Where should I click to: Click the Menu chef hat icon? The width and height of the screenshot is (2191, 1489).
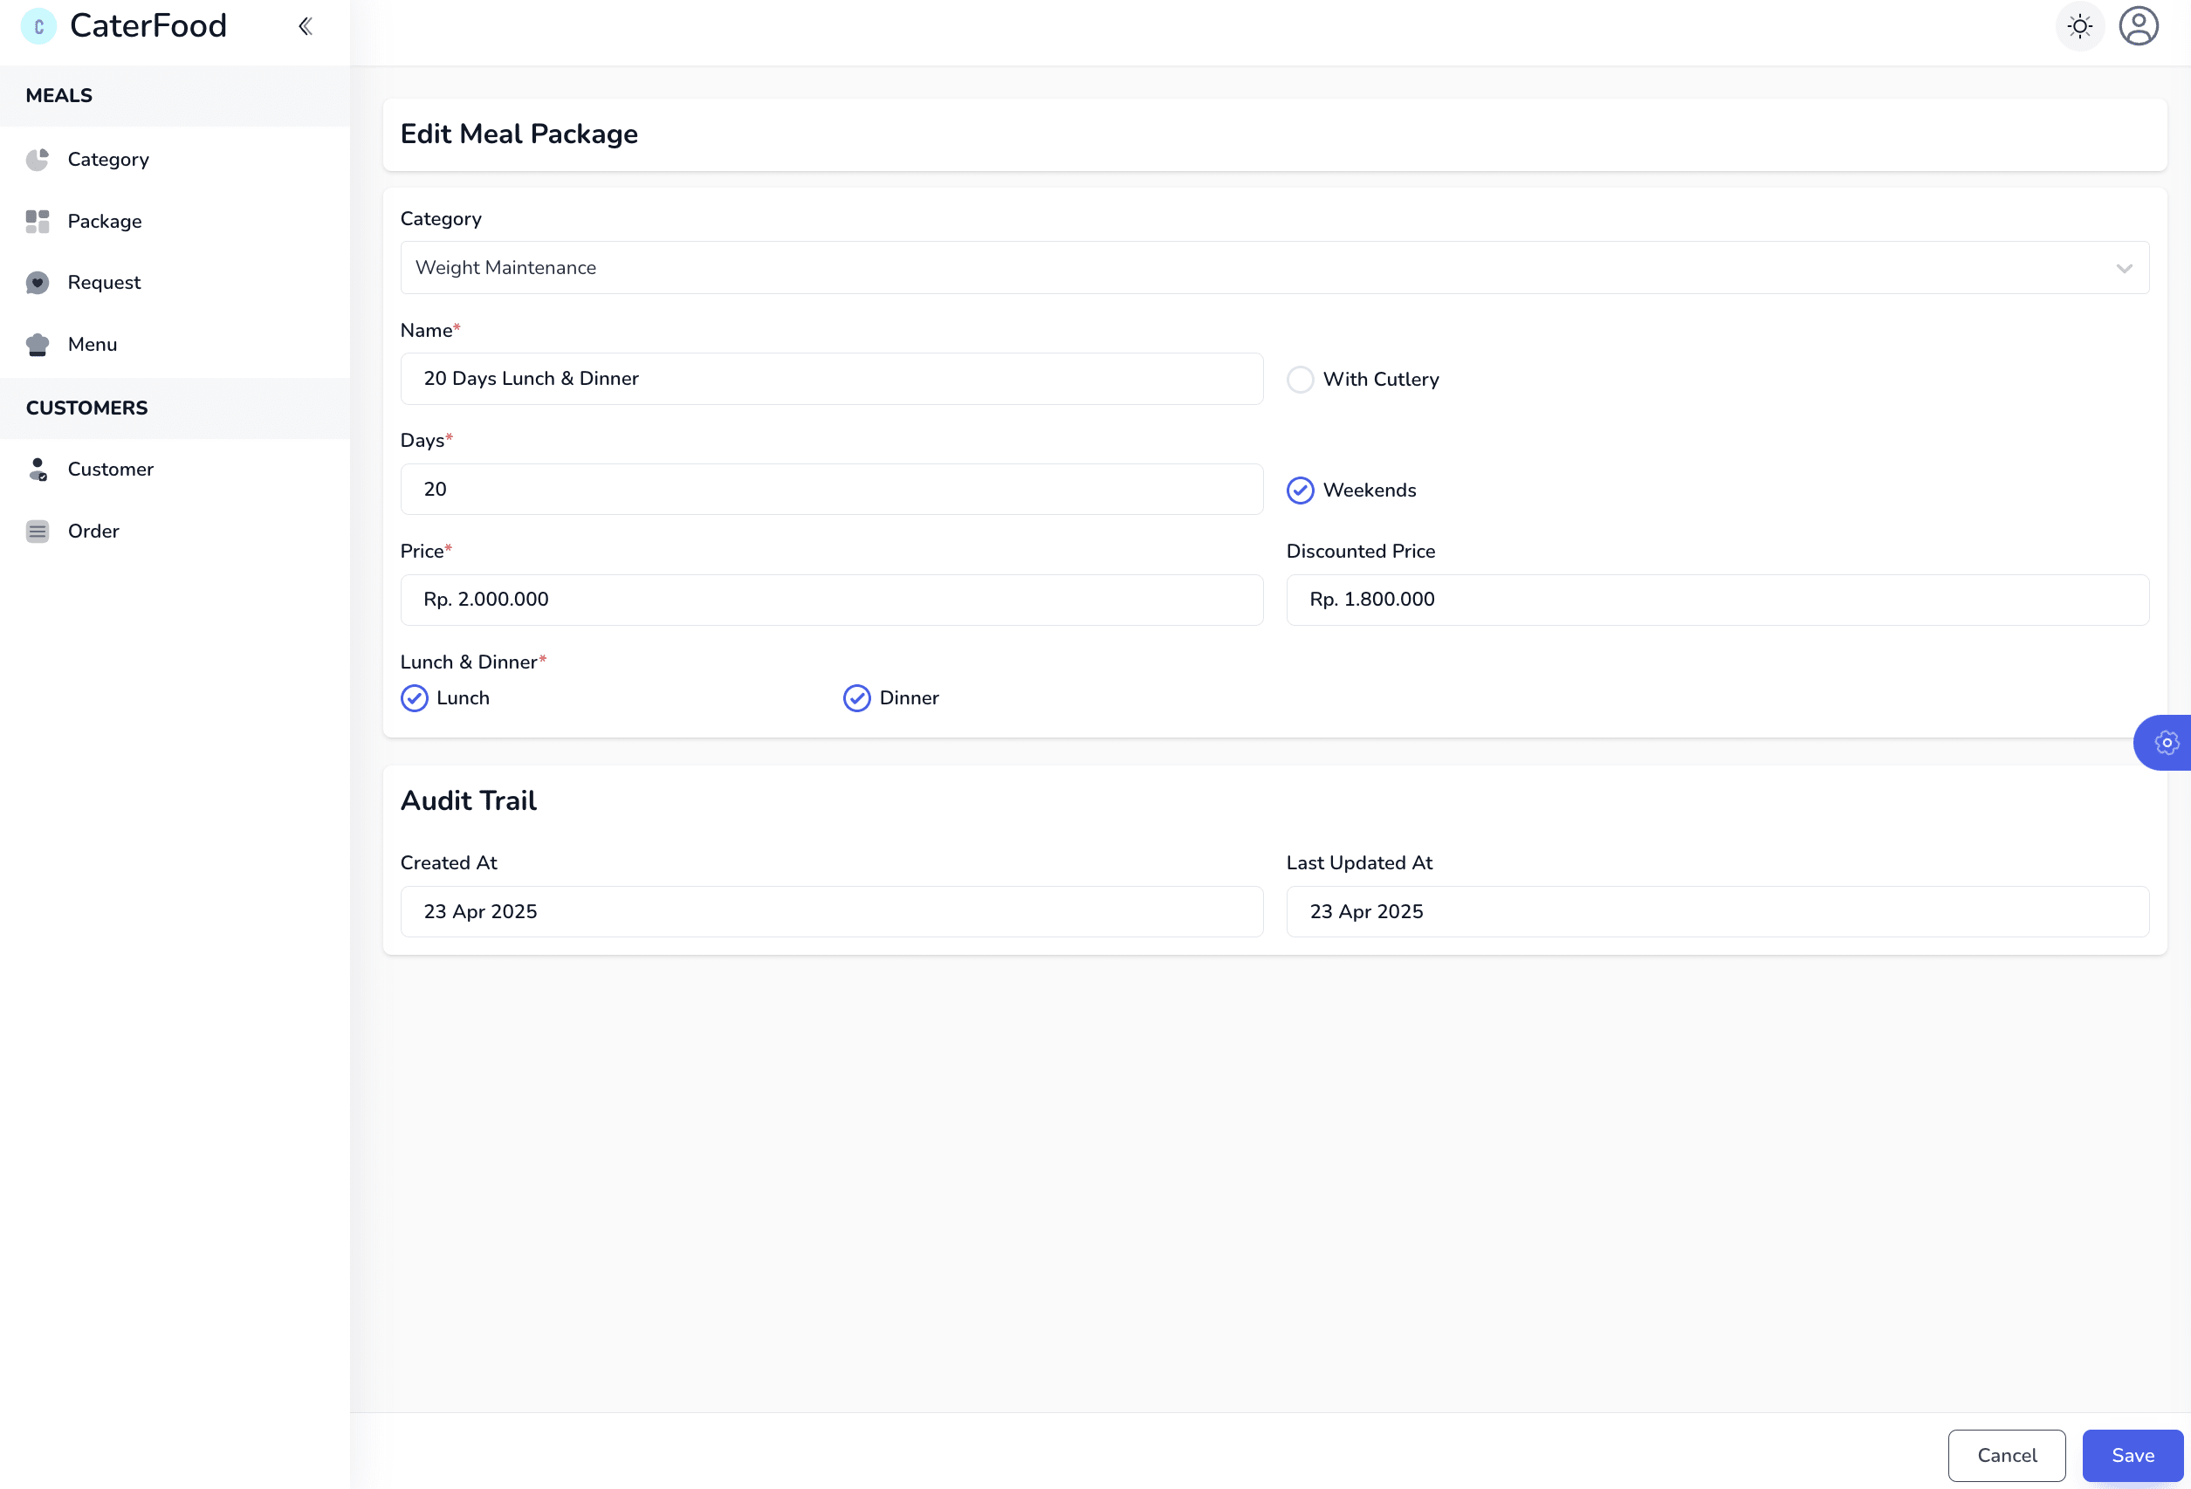pos(38,345)
